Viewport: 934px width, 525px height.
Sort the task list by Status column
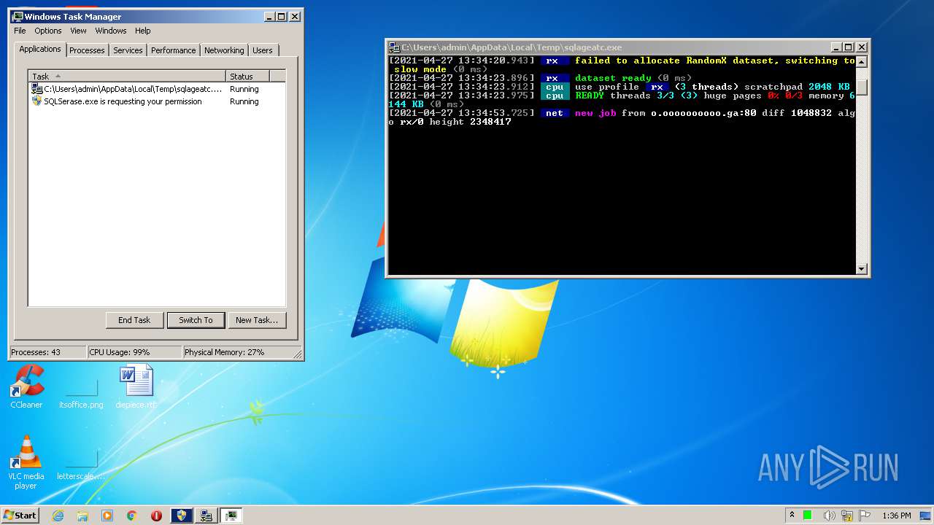point(247,76)
